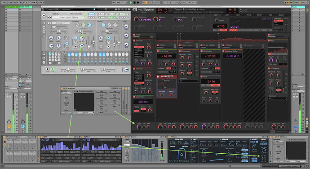Toggle the Frequency Shifter module power button
310x169 pixels.
click(x=223, y=51)
